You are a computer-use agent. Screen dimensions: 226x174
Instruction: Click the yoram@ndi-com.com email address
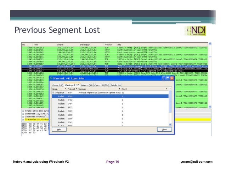(197, 162)
